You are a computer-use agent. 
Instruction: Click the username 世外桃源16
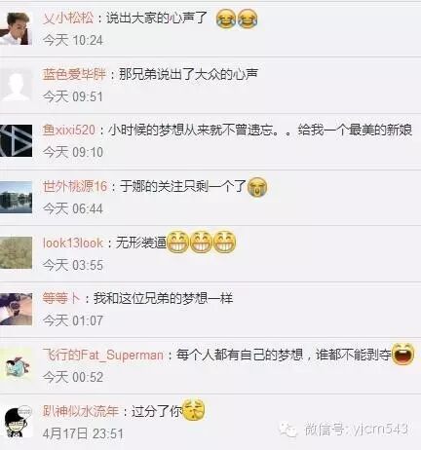pyautogui.click(x=75, y=186)
